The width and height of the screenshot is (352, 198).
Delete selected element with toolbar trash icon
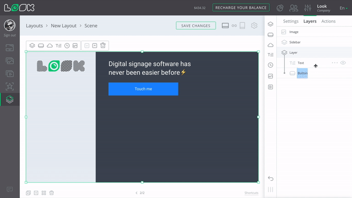103,46
